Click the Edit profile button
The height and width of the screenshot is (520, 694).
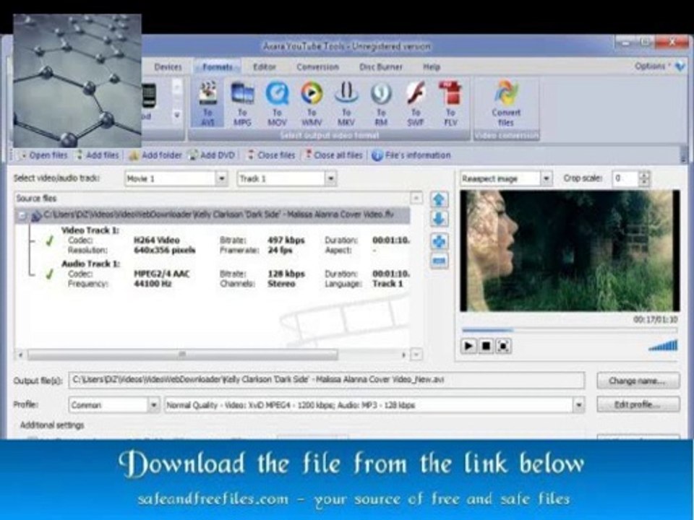tap(638, 404)
